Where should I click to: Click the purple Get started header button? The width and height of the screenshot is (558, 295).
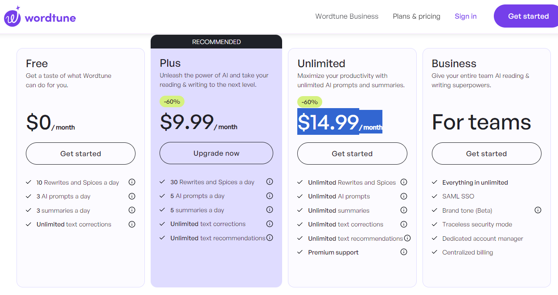tap(529, 16)
